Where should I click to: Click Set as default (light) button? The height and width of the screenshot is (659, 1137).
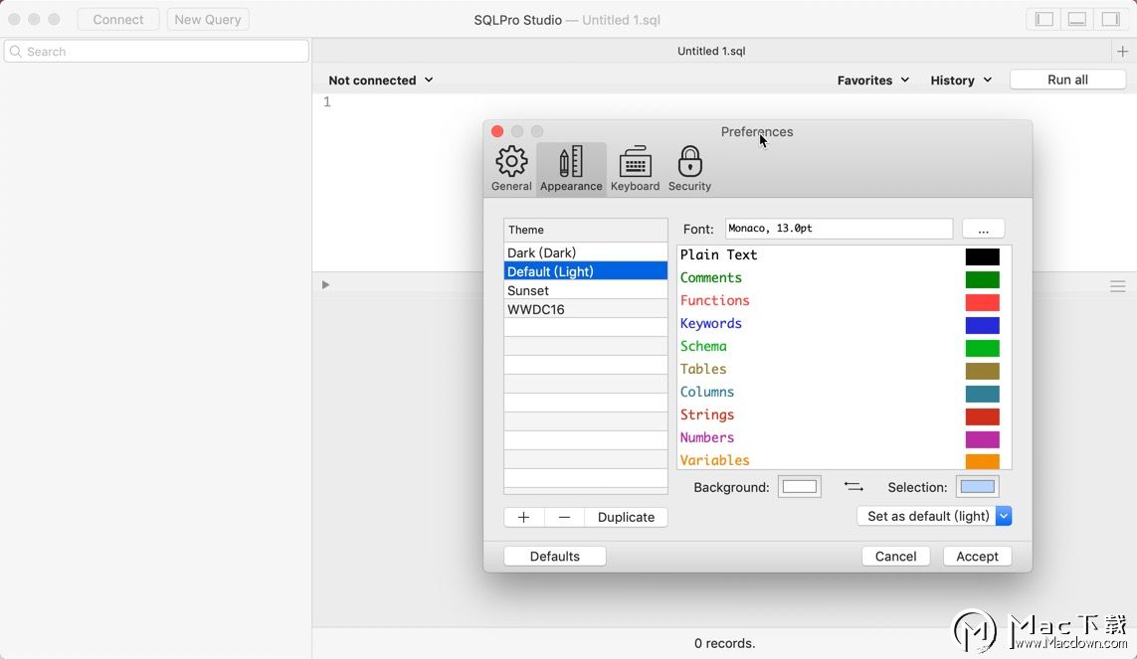(927, 516)
